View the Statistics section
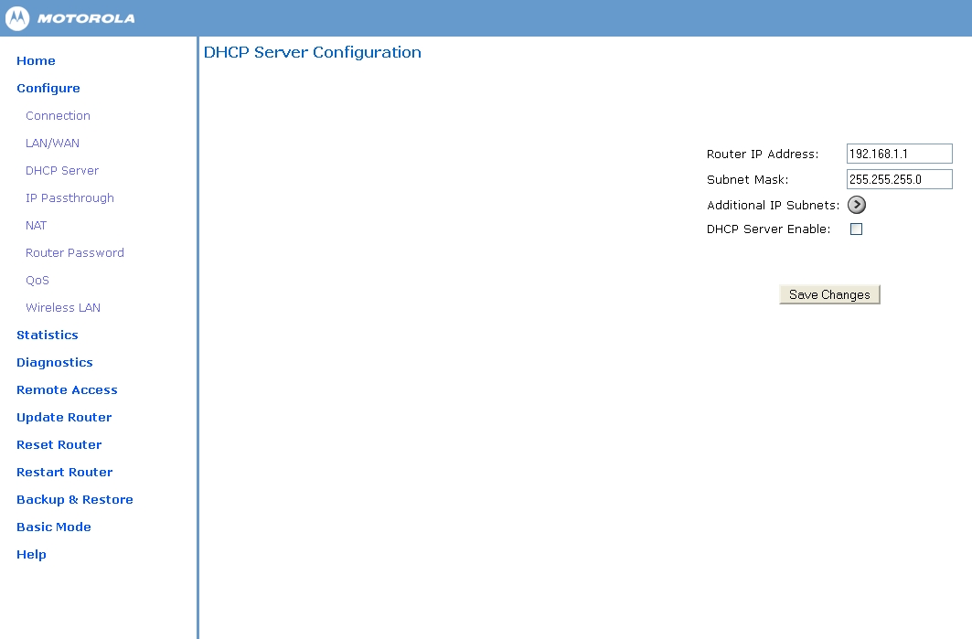Screen dimensions: 972x639 [48, 335]
